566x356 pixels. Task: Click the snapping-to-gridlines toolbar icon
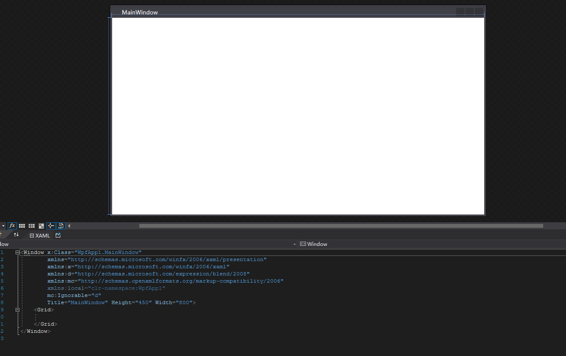(31, 225)
